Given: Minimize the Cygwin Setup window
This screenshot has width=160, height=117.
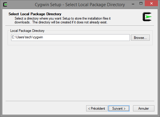Looking at the screenshot, I should coord(133,4).
